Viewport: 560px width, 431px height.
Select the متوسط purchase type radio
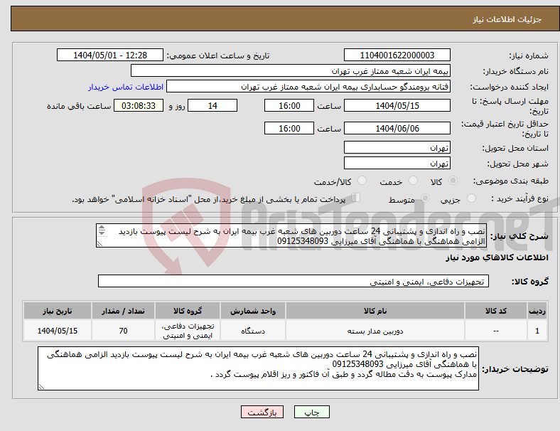pos(425,198)
